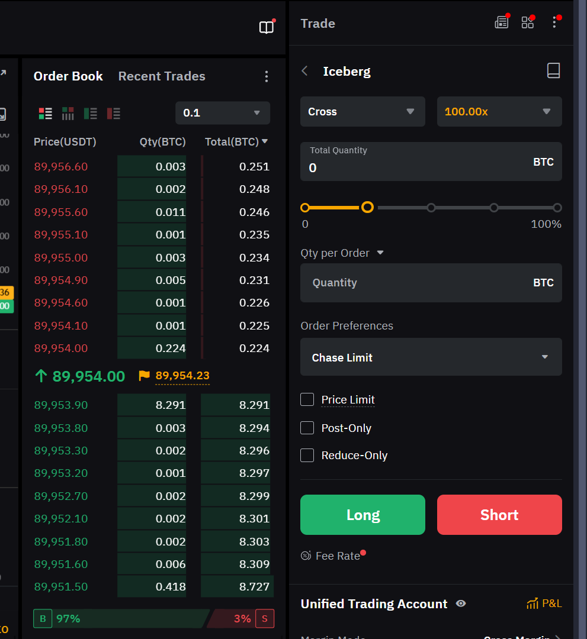Select the Order Book tab
The width and height of the screenshot is (587, 639).
click(68, 76)
